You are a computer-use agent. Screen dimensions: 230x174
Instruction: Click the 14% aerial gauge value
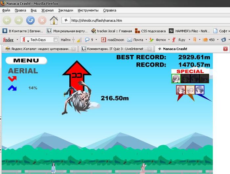[33, 88]
